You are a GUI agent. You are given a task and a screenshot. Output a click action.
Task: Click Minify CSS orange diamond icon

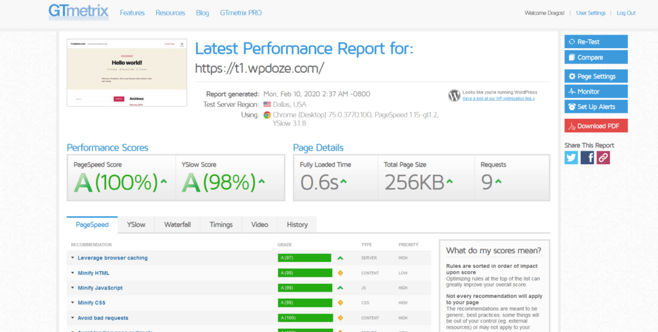click(x=341, y=303)
